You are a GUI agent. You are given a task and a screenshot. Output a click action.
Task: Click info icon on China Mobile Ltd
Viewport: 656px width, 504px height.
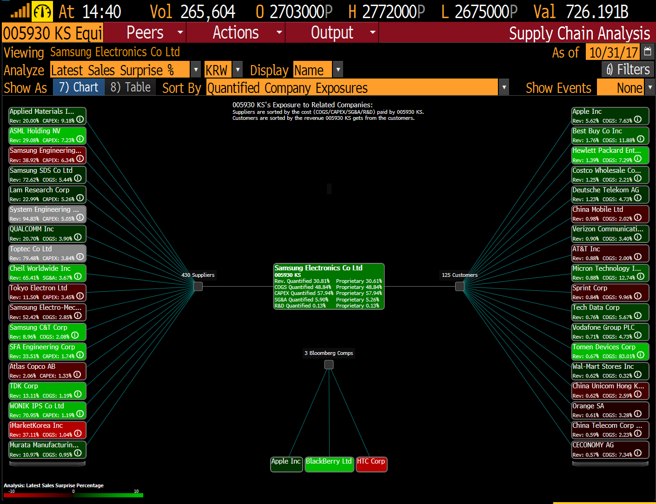pos(638,217)
